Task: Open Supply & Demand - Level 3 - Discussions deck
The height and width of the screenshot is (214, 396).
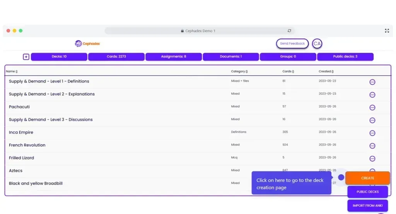Action: [x=51, y=120]
